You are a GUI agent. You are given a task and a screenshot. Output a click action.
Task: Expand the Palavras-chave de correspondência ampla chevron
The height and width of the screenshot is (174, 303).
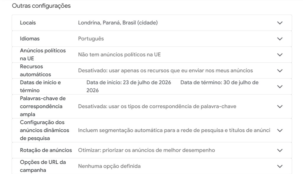click(x=280, y=106)
